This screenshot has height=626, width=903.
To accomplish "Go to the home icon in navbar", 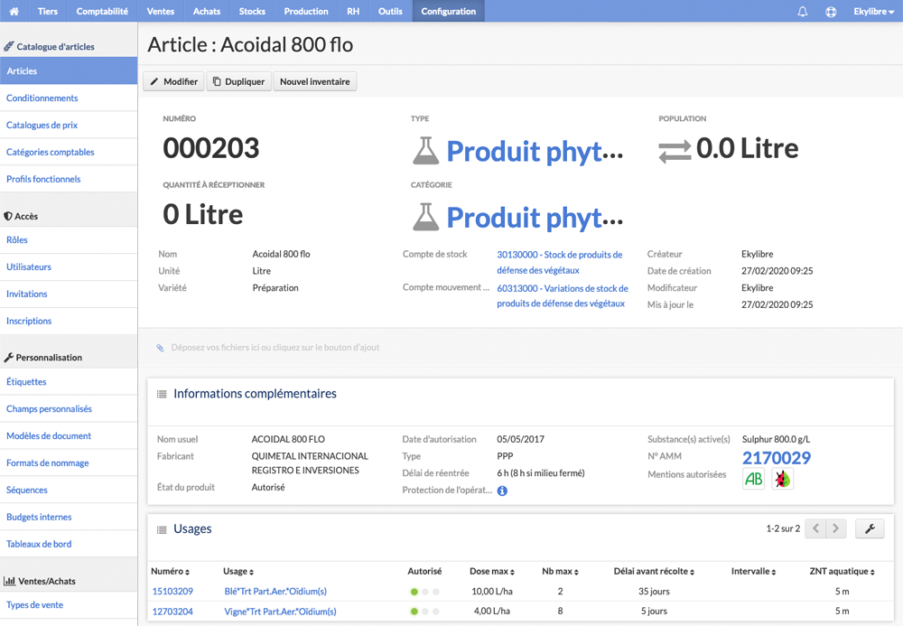I will tap(14, 11).
